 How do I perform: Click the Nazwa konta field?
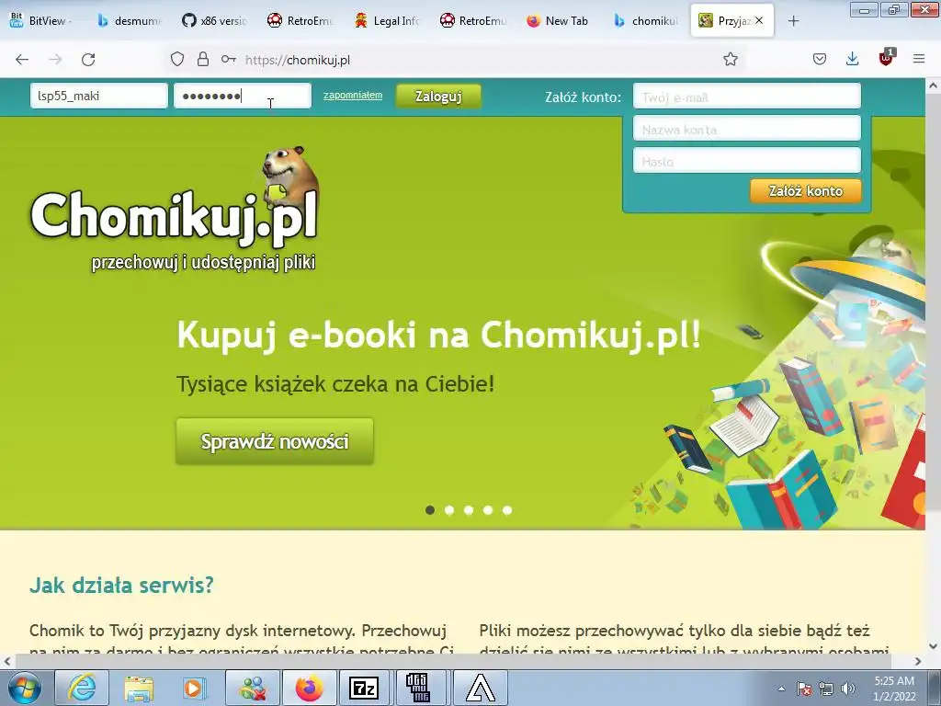(x=747, y=129)
